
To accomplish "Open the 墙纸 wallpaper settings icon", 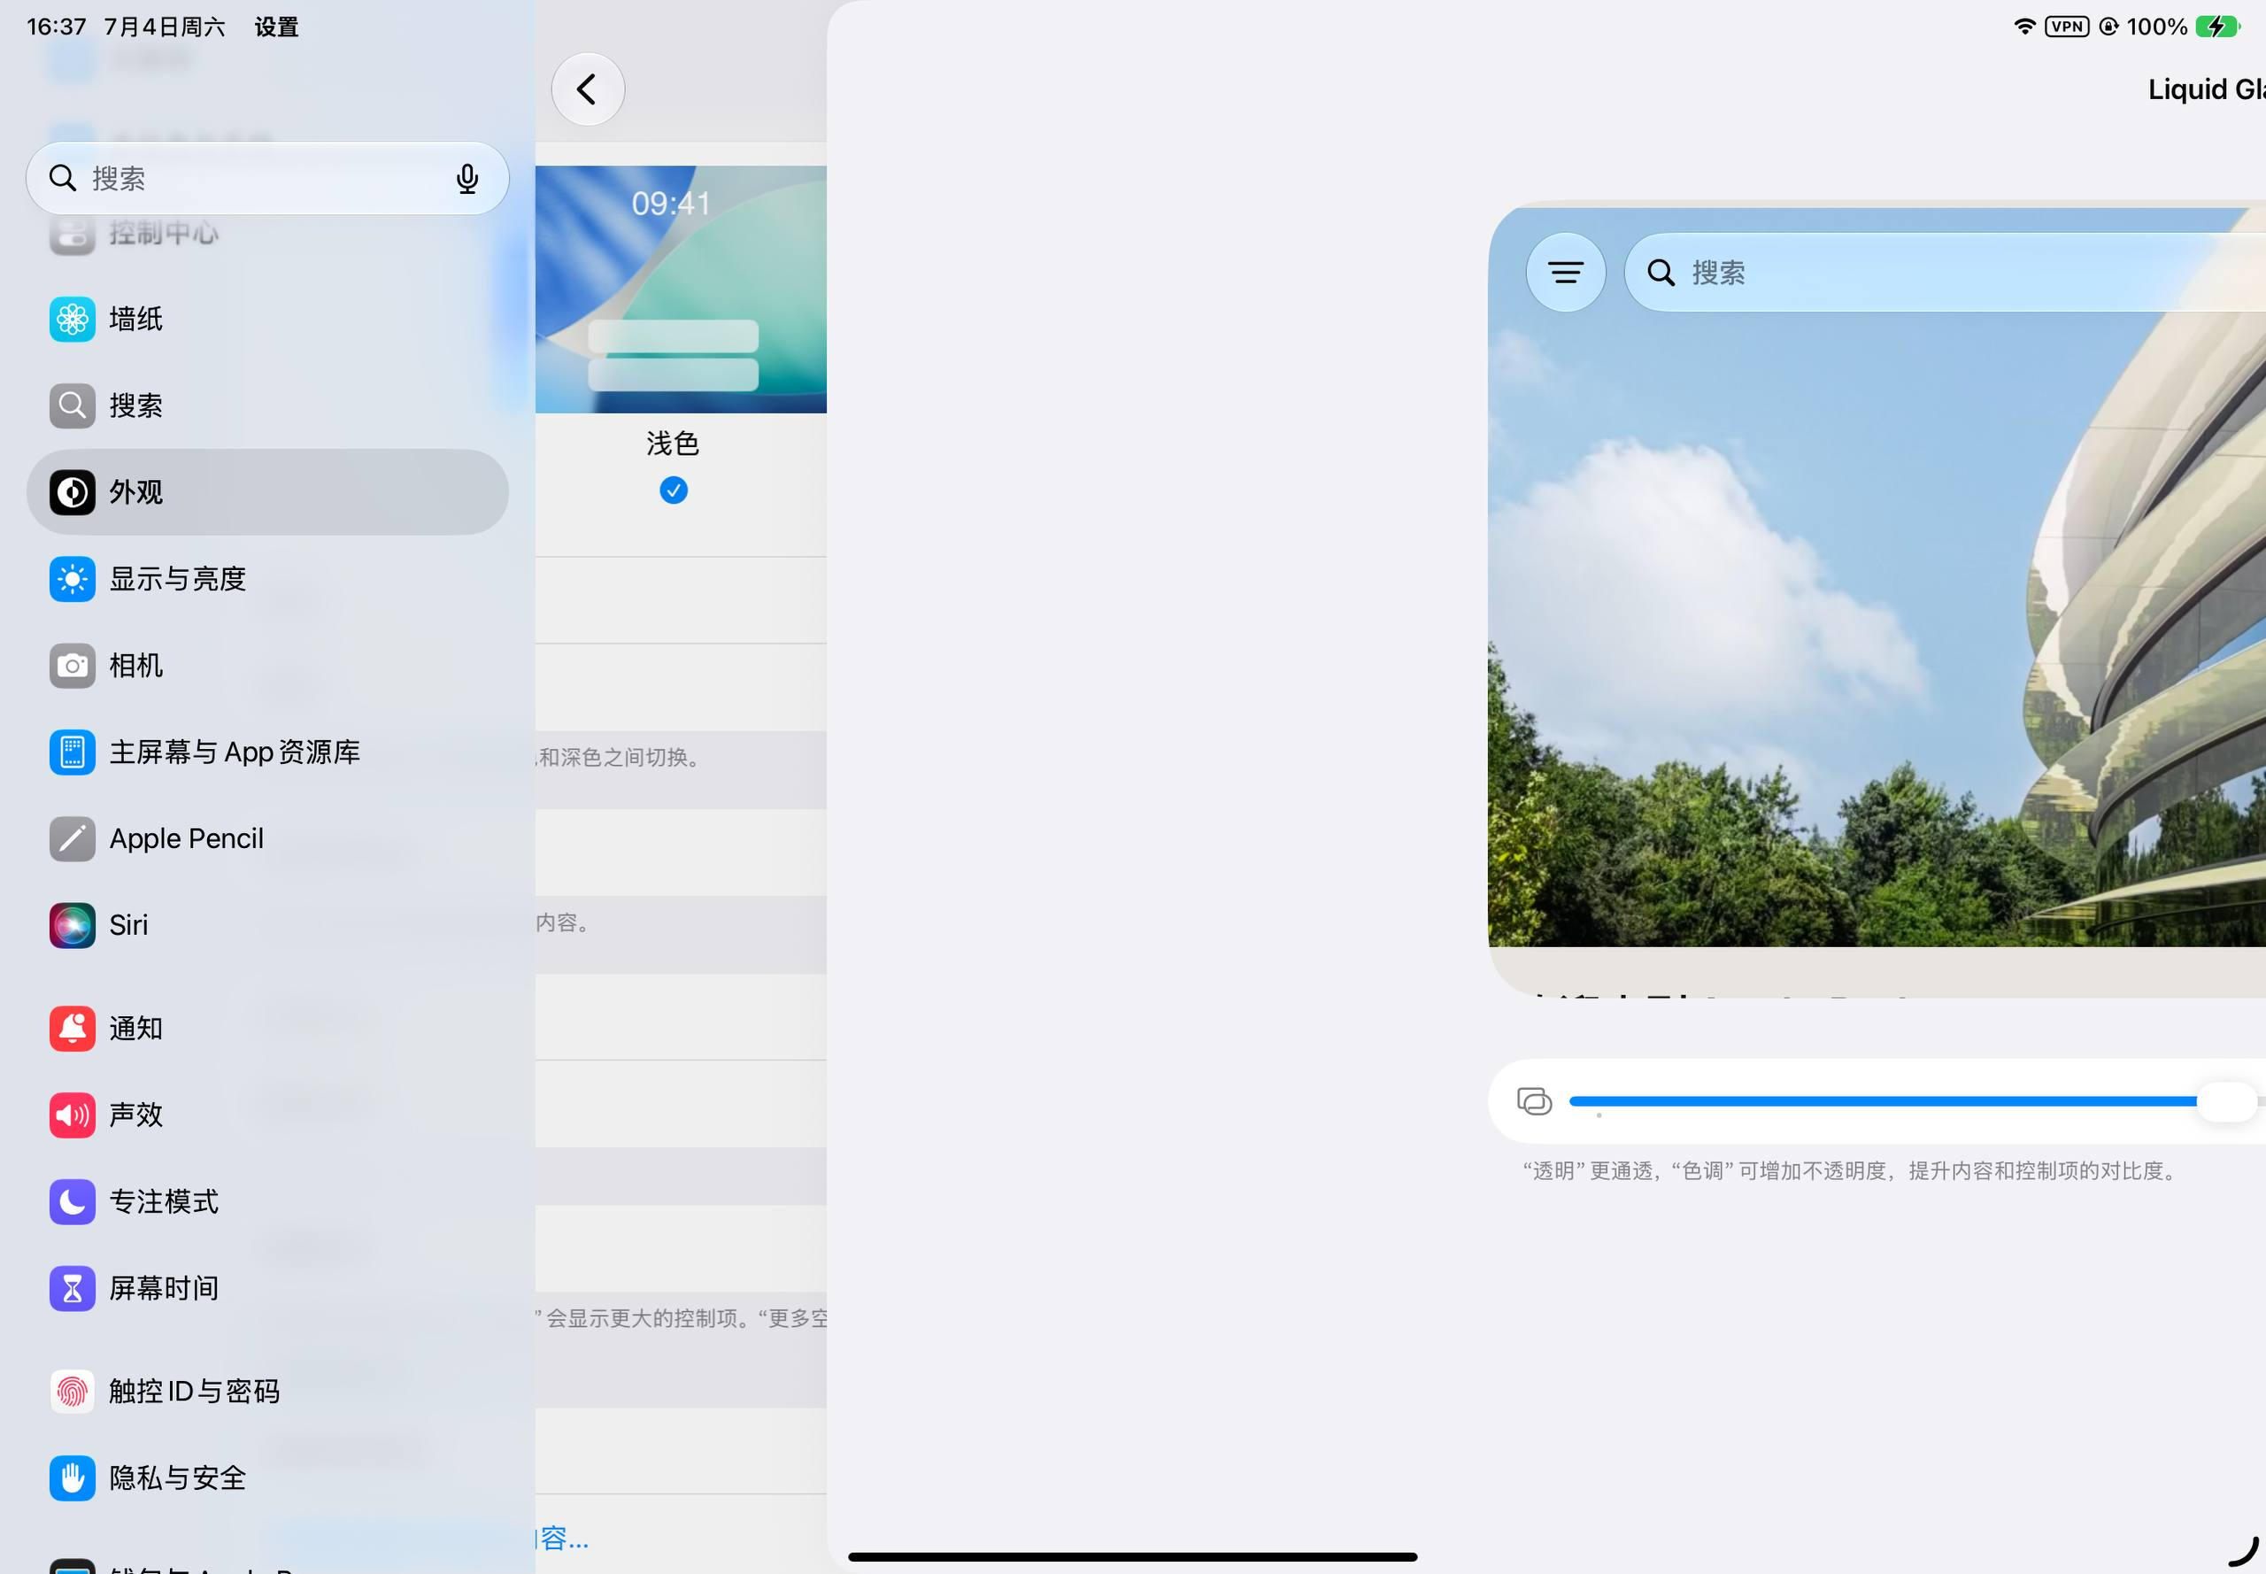I will (x=72, y=319).
